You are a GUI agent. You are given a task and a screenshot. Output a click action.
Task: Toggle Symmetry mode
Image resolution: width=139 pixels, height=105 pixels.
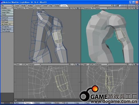[x=49, y=103]
